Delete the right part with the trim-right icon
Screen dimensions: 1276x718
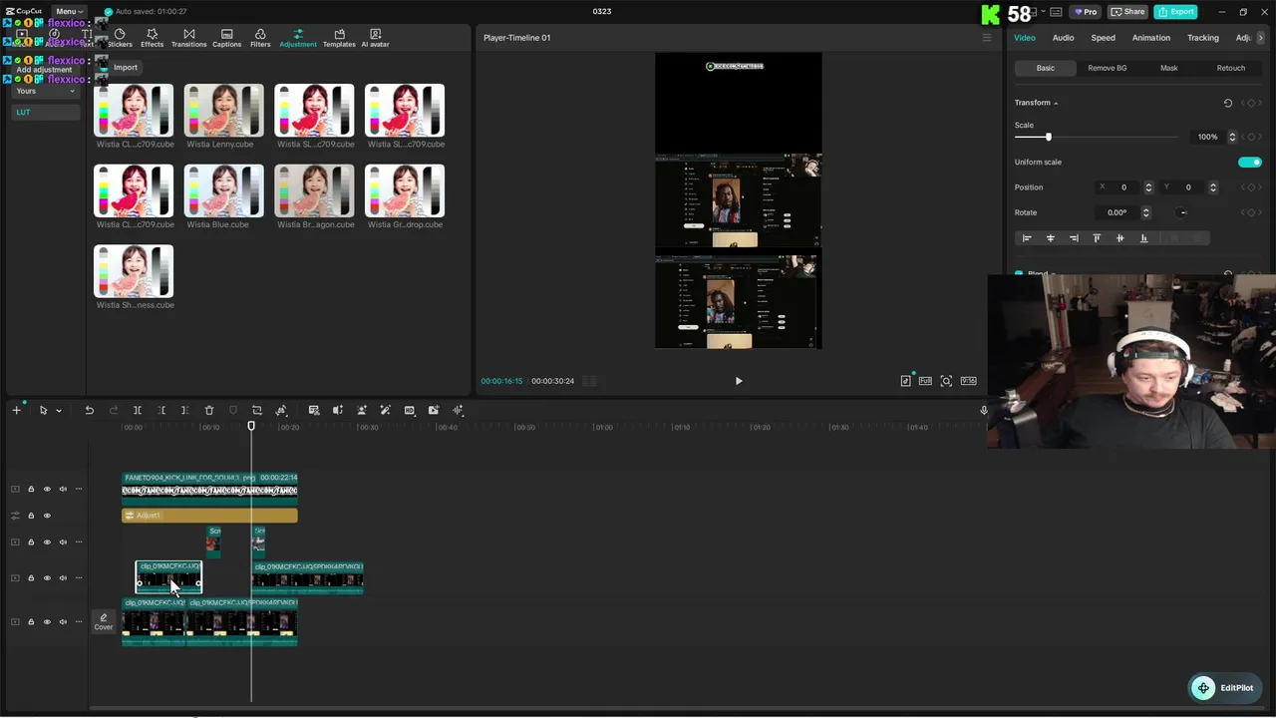(185, 410)
